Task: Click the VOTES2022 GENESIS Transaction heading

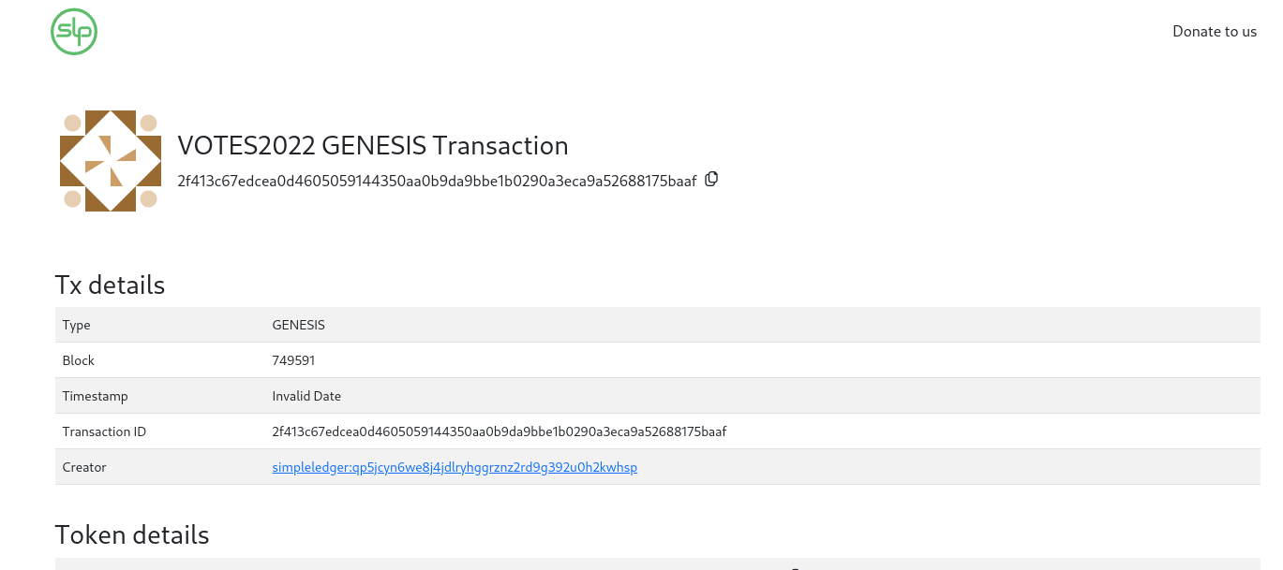Action: pyautogui.click(x=373, y=145)
